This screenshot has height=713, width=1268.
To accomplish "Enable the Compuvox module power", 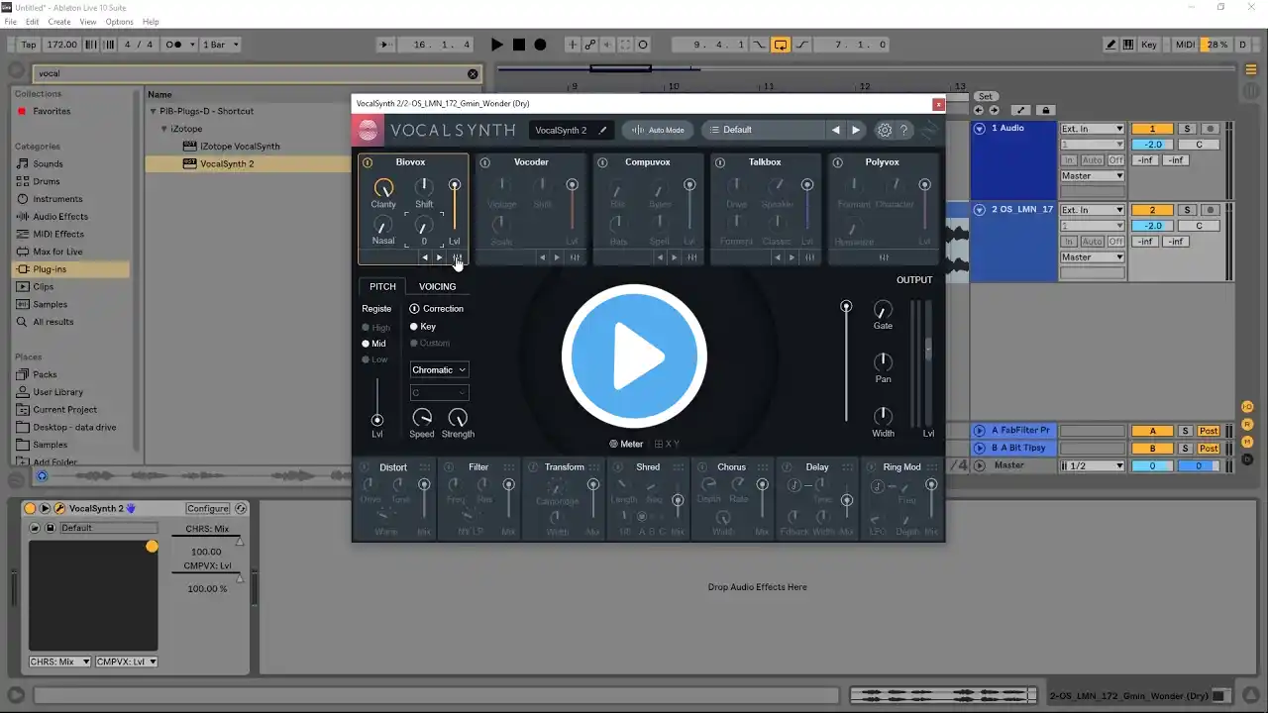I will click(602, 162).
